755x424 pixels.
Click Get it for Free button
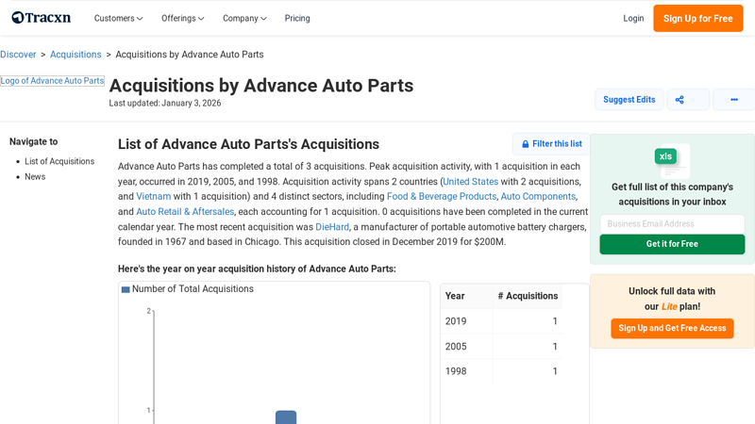pos(672,244)
